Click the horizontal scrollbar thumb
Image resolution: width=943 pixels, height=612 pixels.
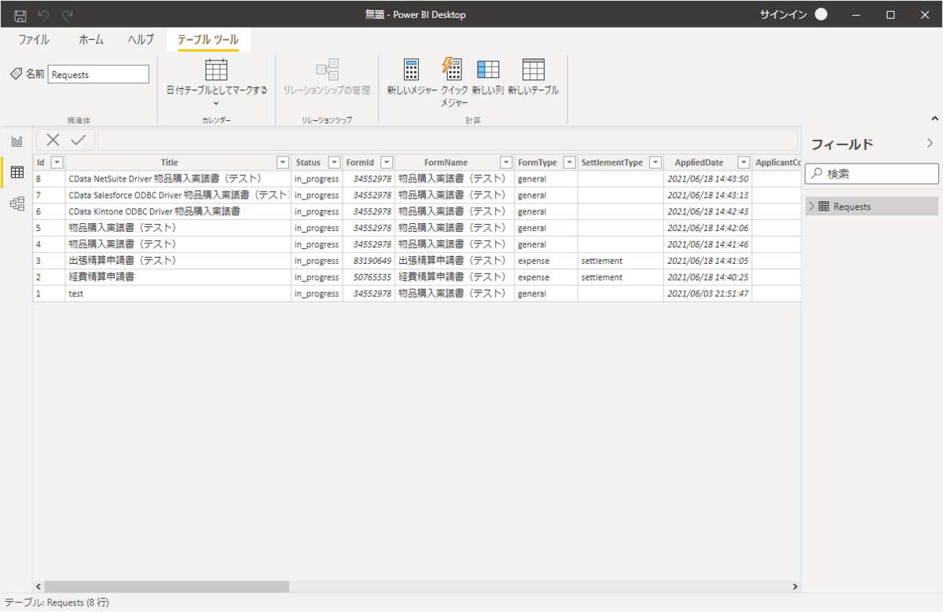[167, 587]
